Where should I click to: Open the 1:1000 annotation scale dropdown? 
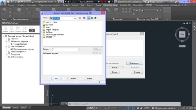click(147, 108)
